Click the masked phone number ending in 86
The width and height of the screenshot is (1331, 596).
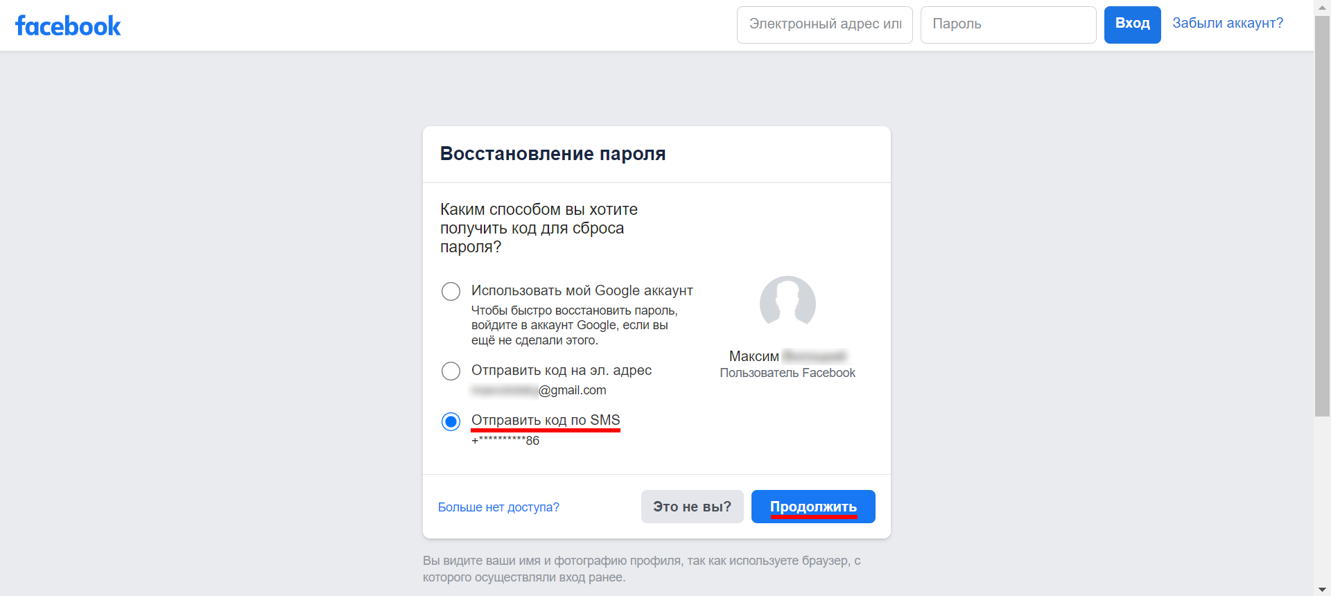505,441
